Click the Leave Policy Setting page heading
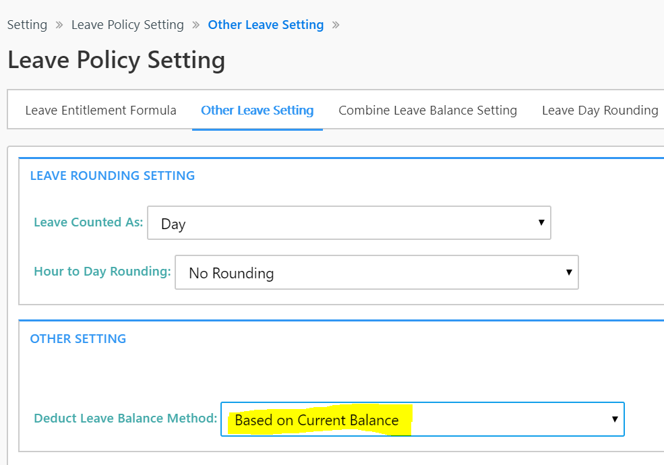The image size is (664, 465). pyautogui.click(x=116, y=61)
